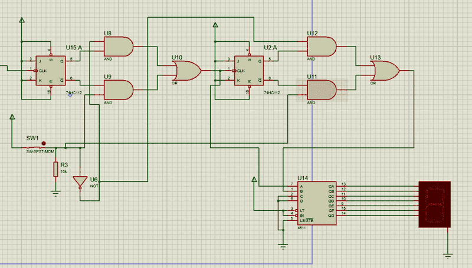The height and width of the screenshot is (268, 472).
Task: Click the power arrow above SW1
Action: (x=12, y=117)
